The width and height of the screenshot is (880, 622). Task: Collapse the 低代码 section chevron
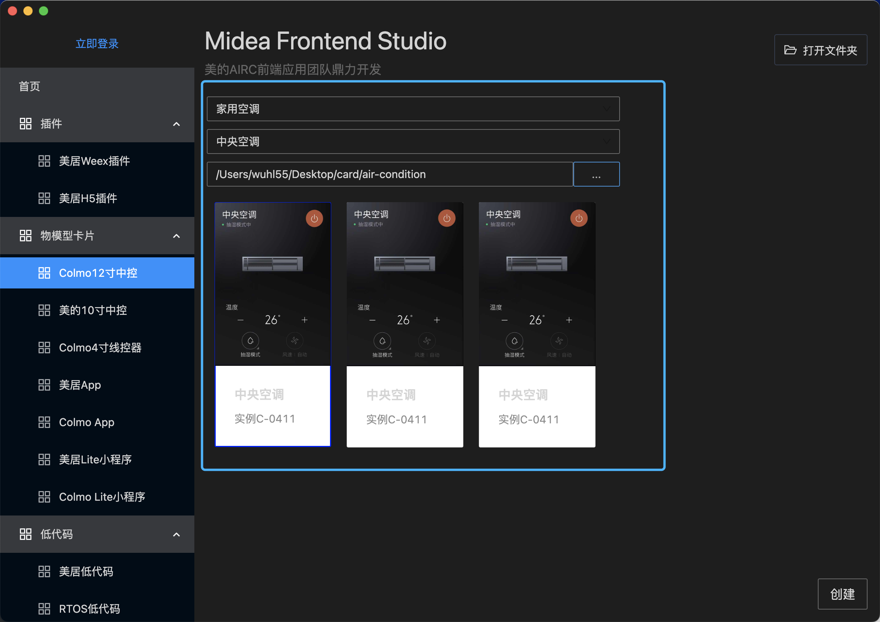[x=176, y=535]
